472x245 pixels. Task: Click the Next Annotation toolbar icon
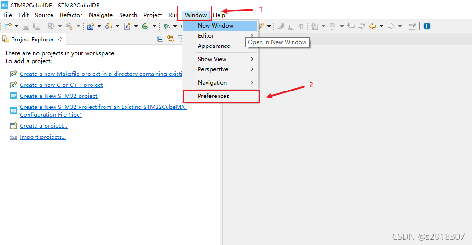point(315,27)
